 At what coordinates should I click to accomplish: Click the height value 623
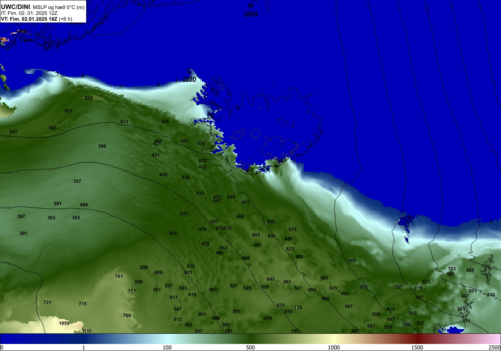(x=290, y=249)
